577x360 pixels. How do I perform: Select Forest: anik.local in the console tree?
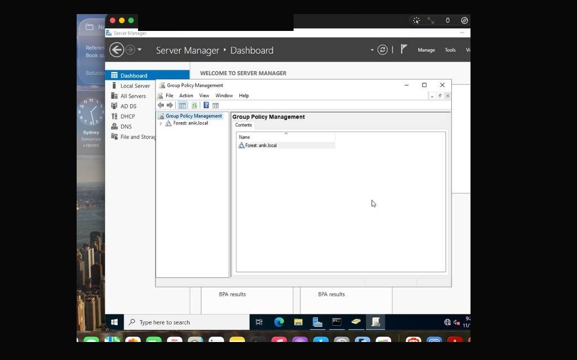pos(190,123)
